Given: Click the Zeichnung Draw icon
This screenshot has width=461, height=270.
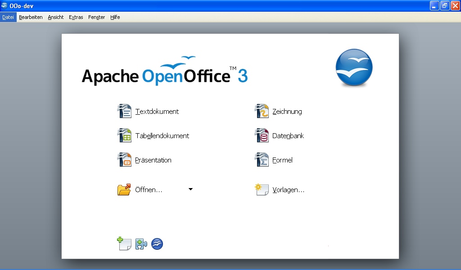Looking at the screenshot, I should coord(262,111).
